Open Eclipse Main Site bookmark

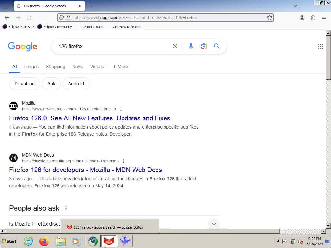pyautogui.click(x=18, y=27)
